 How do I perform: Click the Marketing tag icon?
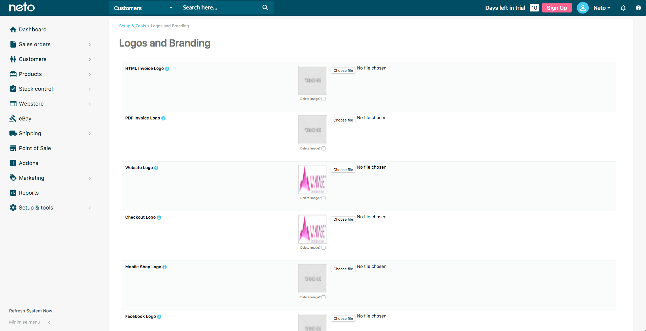click(13, 178)
